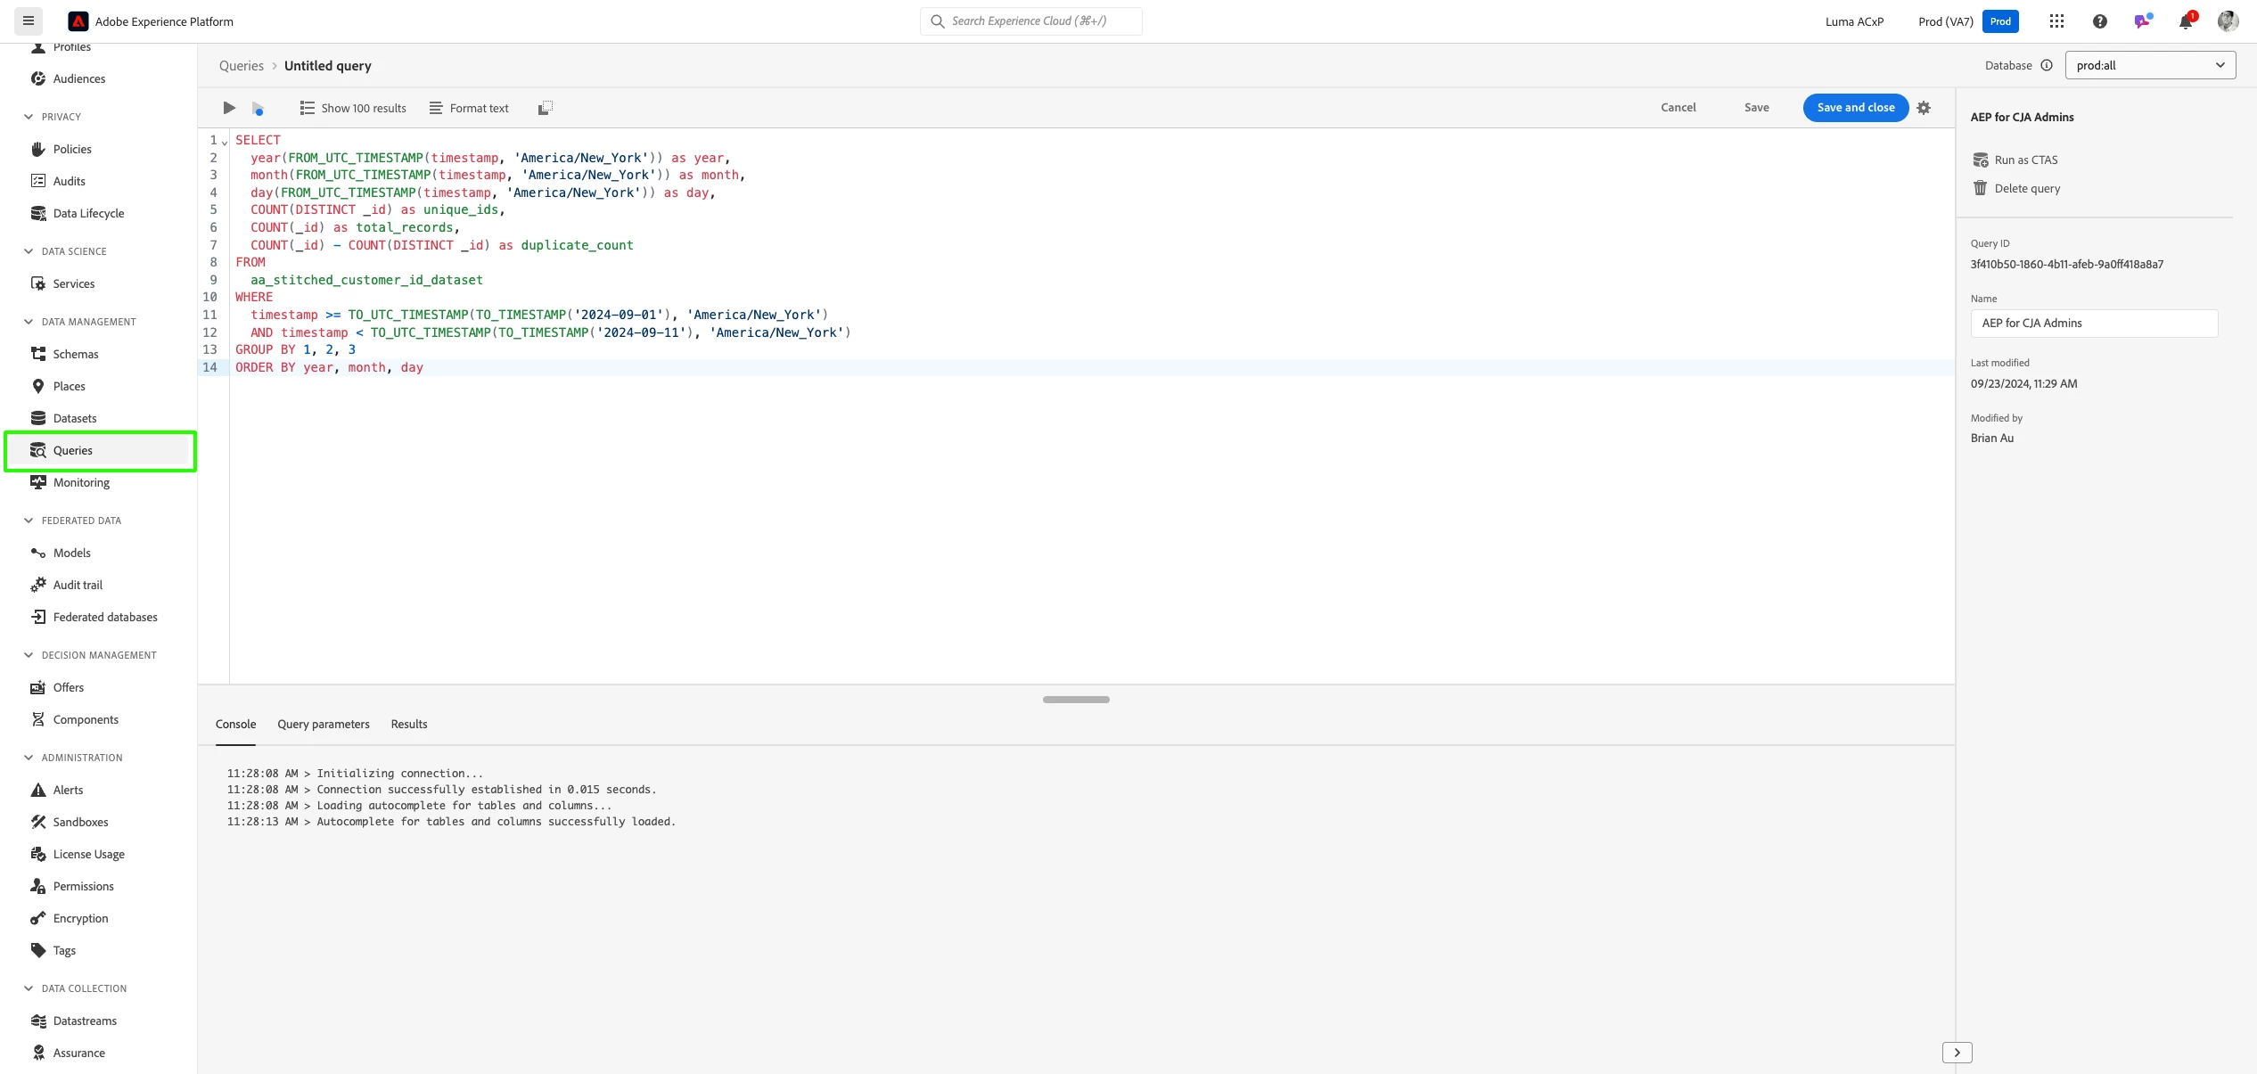The image size is (2257, 1074).
Task: Click the Delete query trash icon
Action: click(1981, 188)
